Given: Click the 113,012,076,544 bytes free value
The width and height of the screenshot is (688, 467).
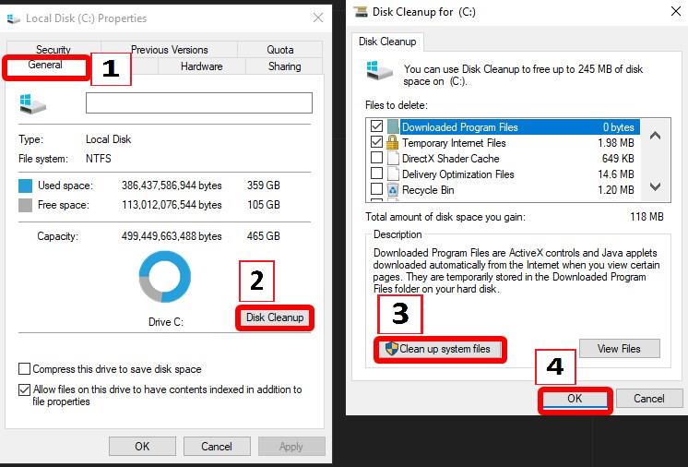Looking at the screenshot, I should pyautogui.click(x=172, y=205).
